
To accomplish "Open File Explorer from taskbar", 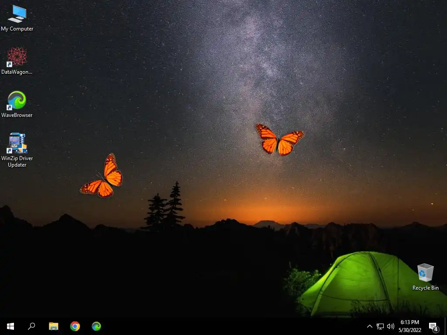I will tap(53, 326).
